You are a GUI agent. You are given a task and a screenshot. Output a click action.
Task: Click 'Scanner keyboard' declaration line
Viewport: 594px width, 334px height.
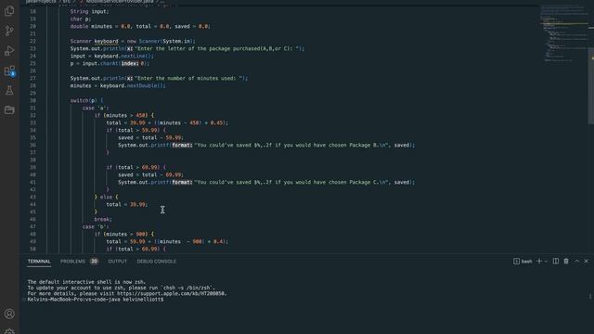[x=133, y=41]
